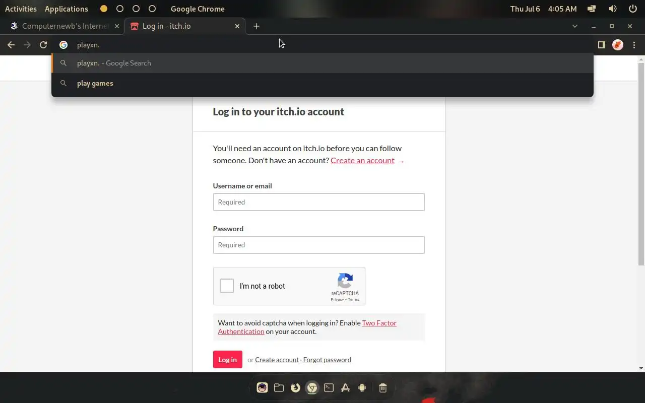Click the 'Create account' link near Log in
The image size is (645, 403).
[277, 360]
